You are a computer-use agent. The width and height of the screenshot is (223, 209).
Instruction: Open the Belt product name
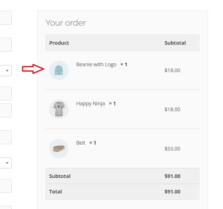tap(81, 143)
